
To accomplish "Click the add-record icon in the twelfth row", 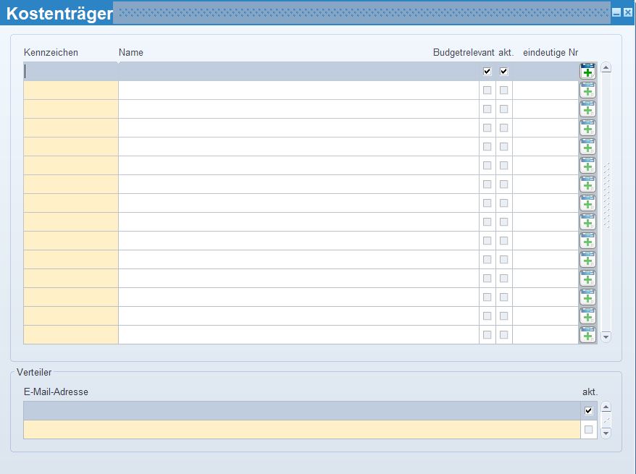I will point(587,278).
